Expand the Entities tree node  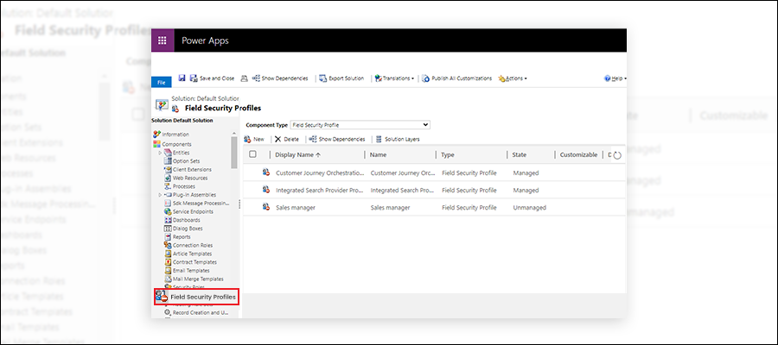[x=159, y=153]
